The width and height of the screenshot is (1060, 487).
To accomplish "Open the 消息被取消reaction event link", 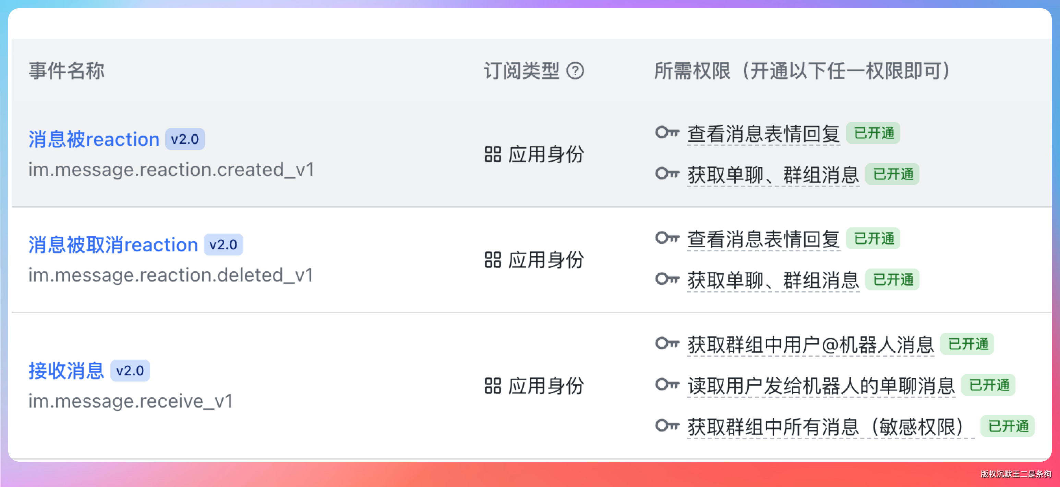I will tap(113, 245).
